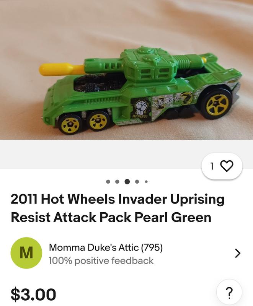The height and width of the screenshot is (306, 253).
Task: Tap the Resist fist decal in photo
Action: tap(141, 109)
